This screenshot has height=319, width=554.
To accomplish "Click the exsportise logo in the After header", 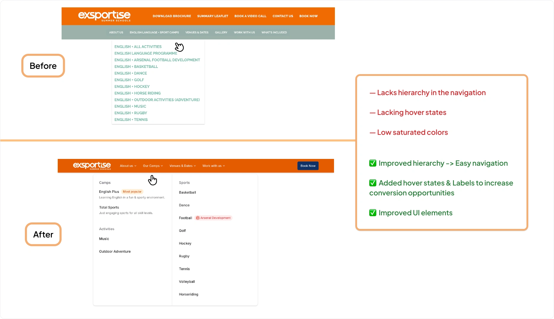I will pos(92,166).
